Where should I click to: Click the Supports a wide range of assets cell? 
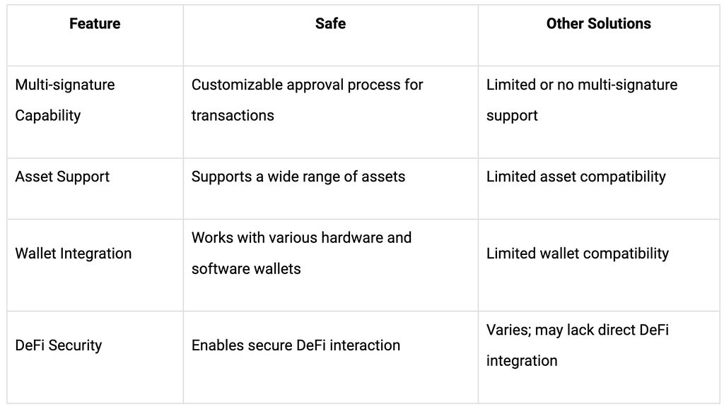point(331,189)
